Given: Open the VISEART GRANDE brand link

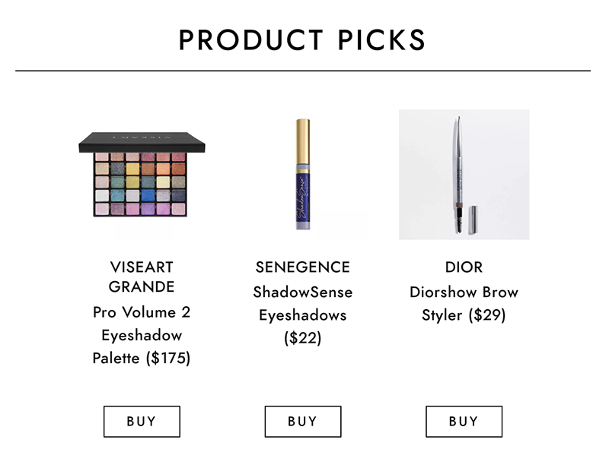Looking at the screenshot, I should click(x=142, y=277).
